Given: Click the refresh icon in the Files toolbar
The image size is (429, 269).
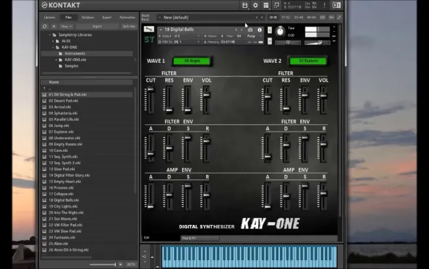Looking at the screenshot, I should click(45, 26).
